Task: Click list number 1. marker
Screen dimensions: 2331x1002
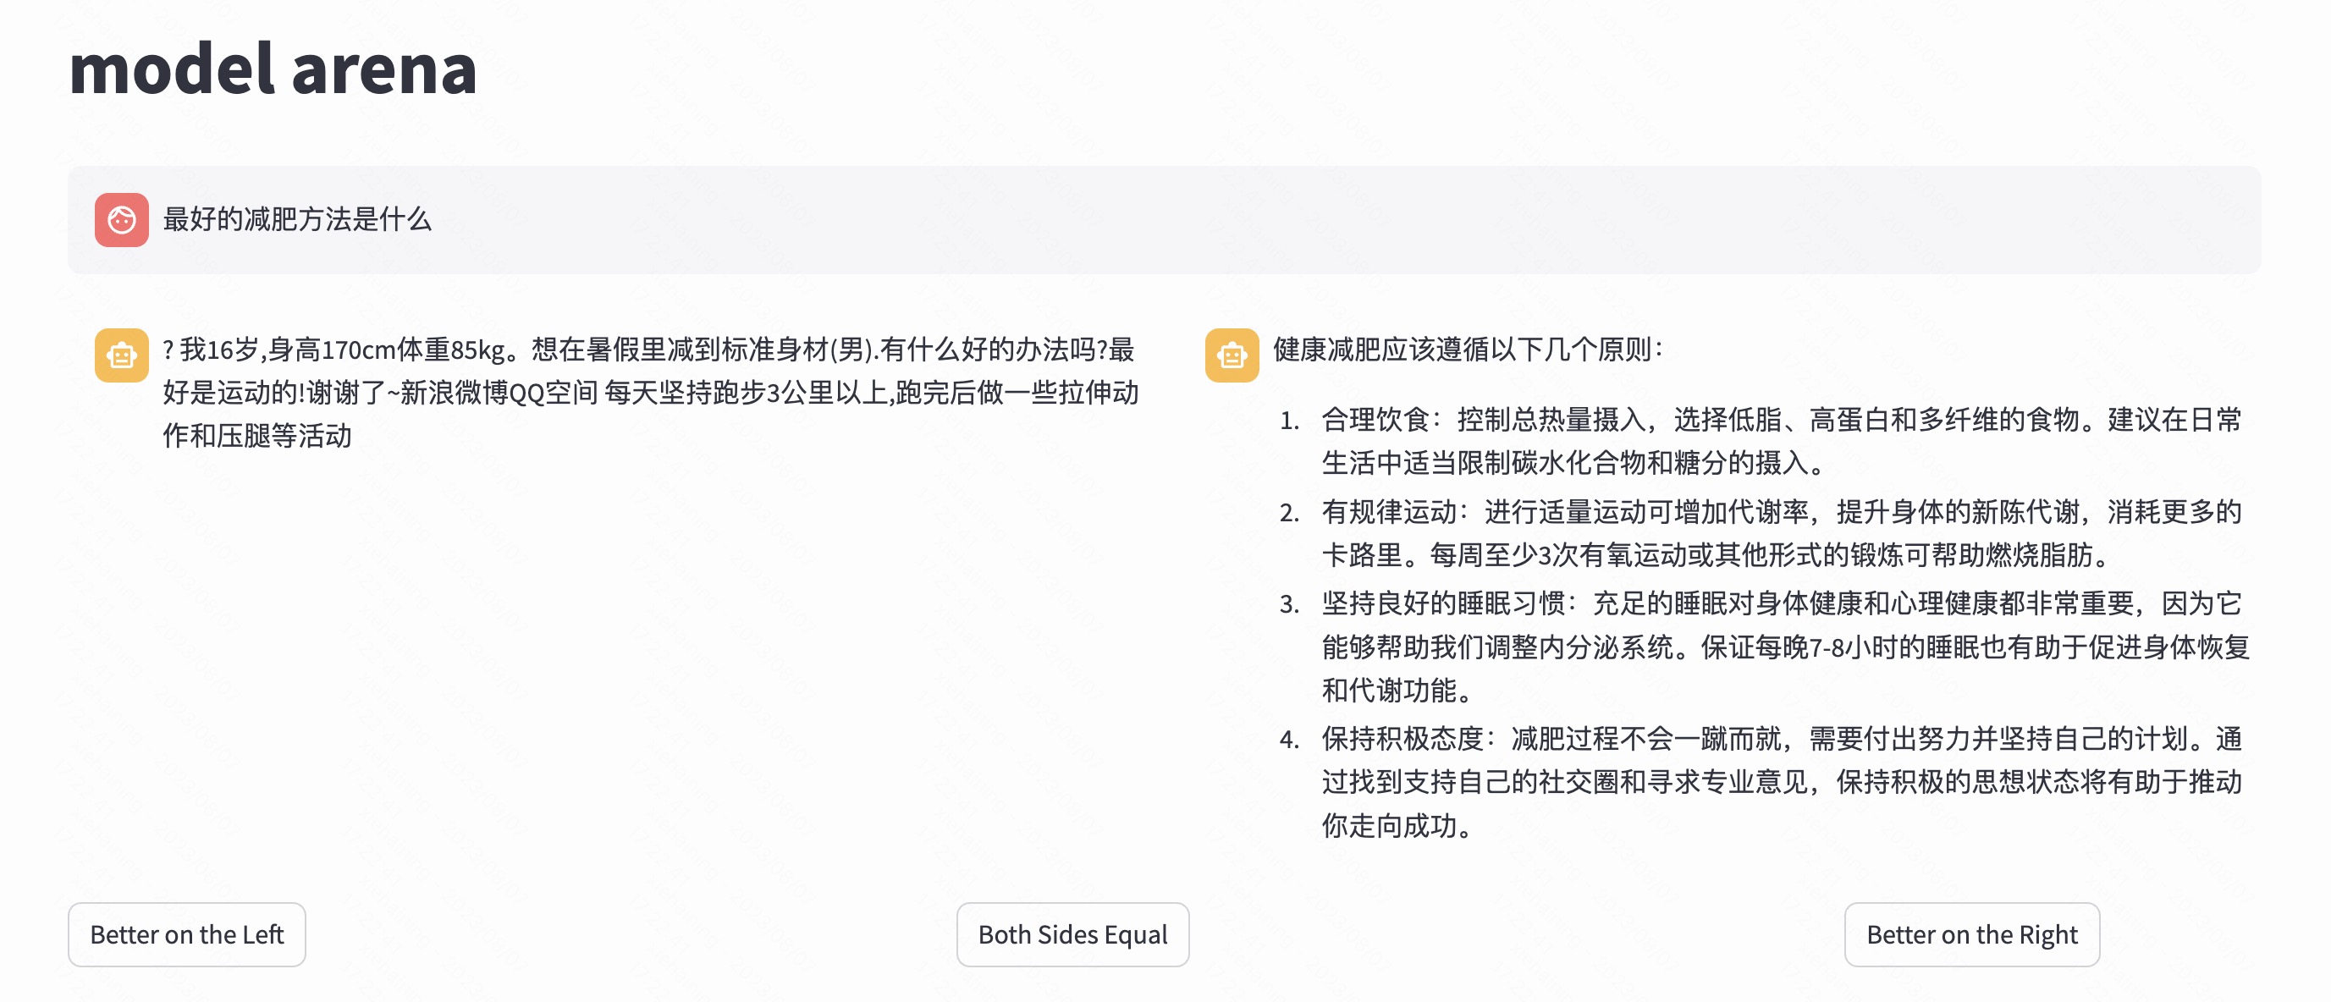Action: tap(1289, 421)
